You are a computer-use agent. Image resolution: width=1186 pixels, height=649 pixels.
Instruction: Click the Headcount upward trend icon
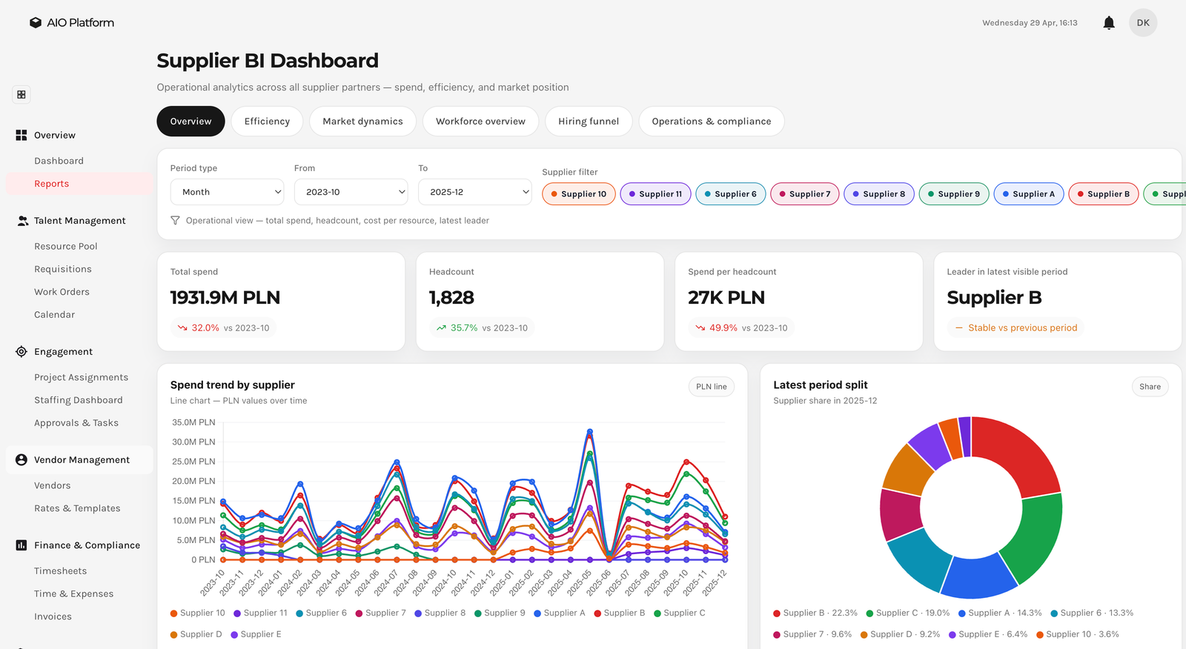(441, 328)
